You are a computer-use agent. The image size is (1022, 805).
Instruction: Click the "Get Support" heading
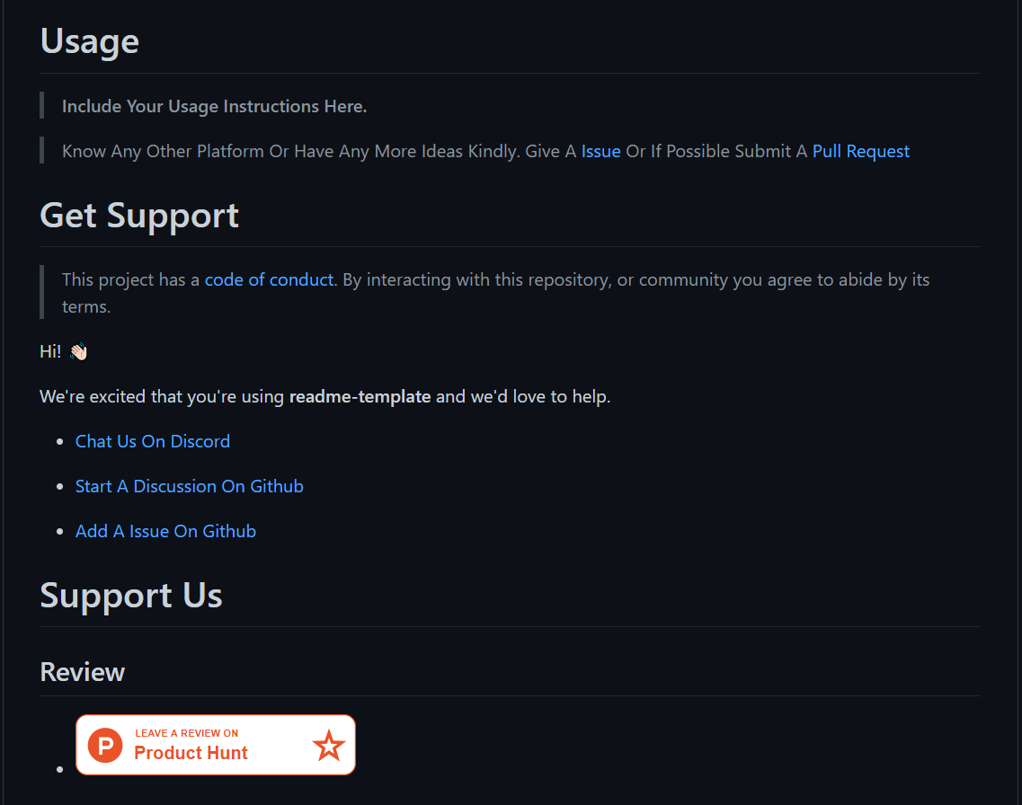click(x=139, y=216)
